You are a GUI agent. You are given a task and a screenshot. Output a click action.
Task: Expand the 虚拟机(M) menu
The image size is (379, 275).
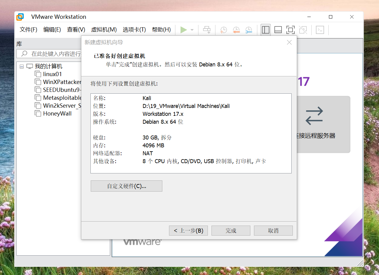click(x=104, y=29)
